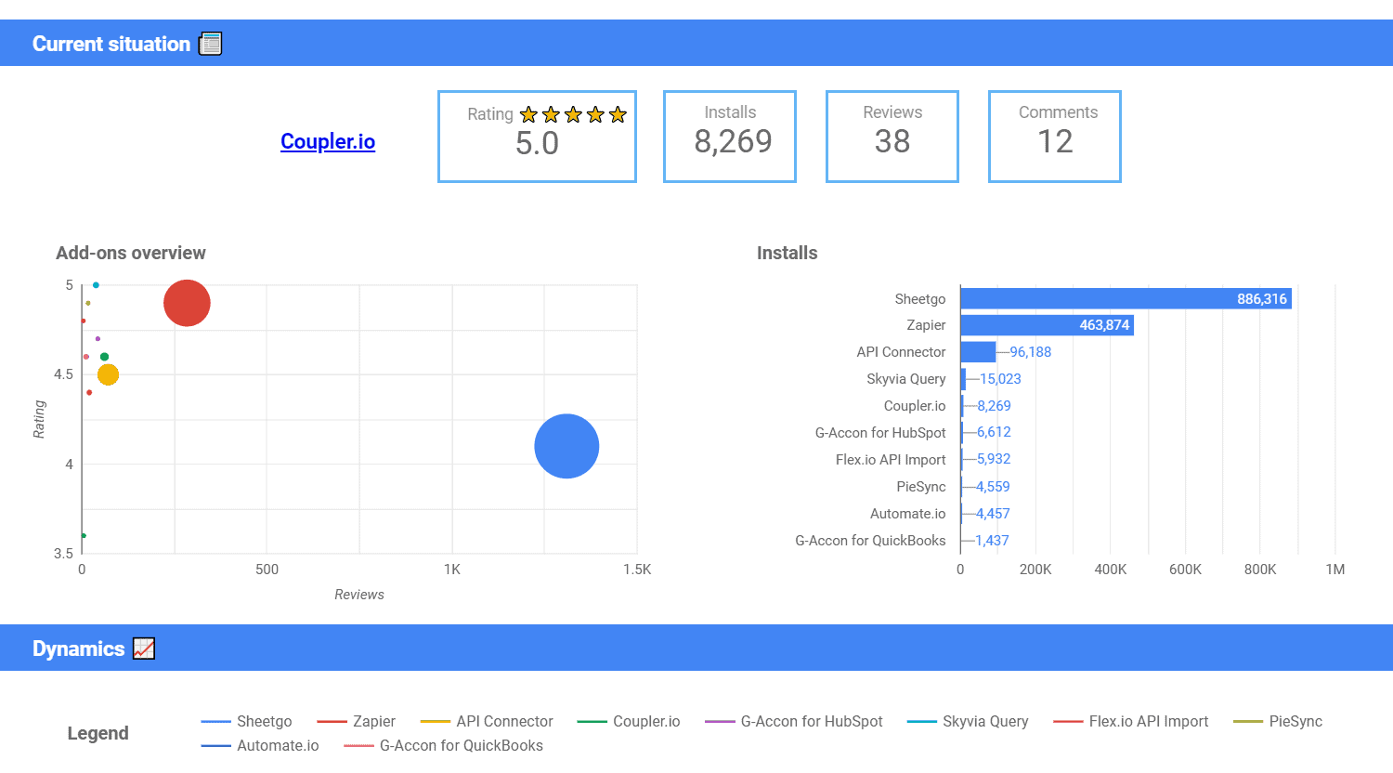Click the Rating axis label

pyautogui.click(x=39, y=419)
